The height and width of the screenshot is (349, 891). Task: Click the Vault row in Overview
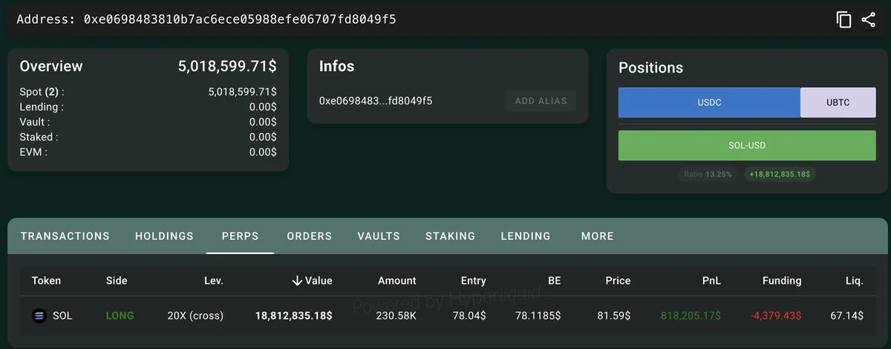(x=148, y=122)
